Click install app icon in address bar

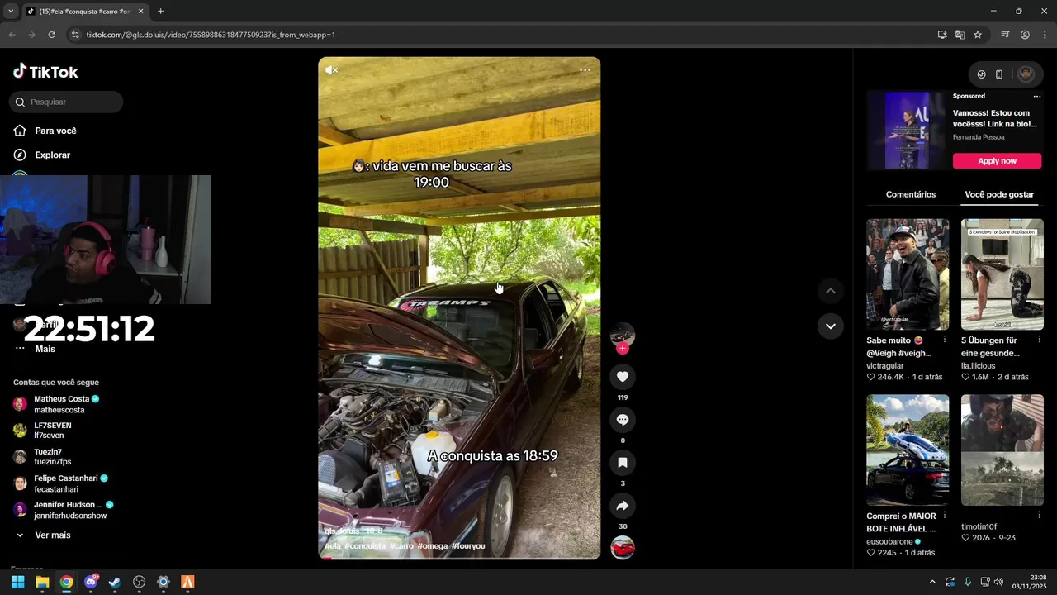click(942, 35)
